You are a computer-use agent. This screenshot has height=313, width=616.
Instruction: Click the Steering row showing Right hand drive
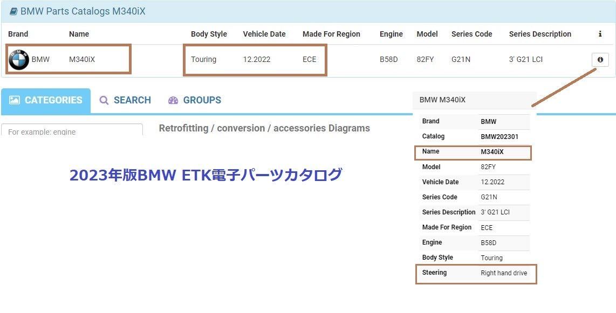click(x=475, y=274)
